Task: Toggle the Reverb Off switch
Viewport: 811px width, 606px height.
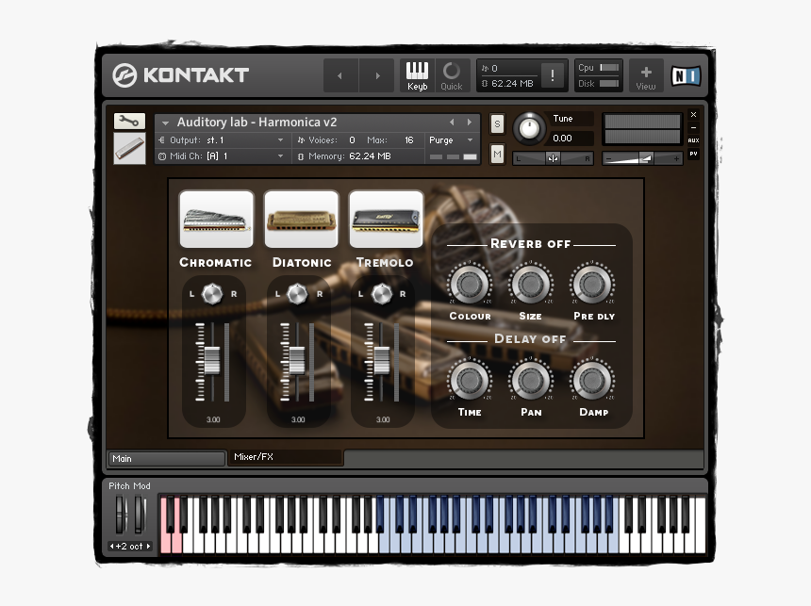Action: (x=531, y=243)
